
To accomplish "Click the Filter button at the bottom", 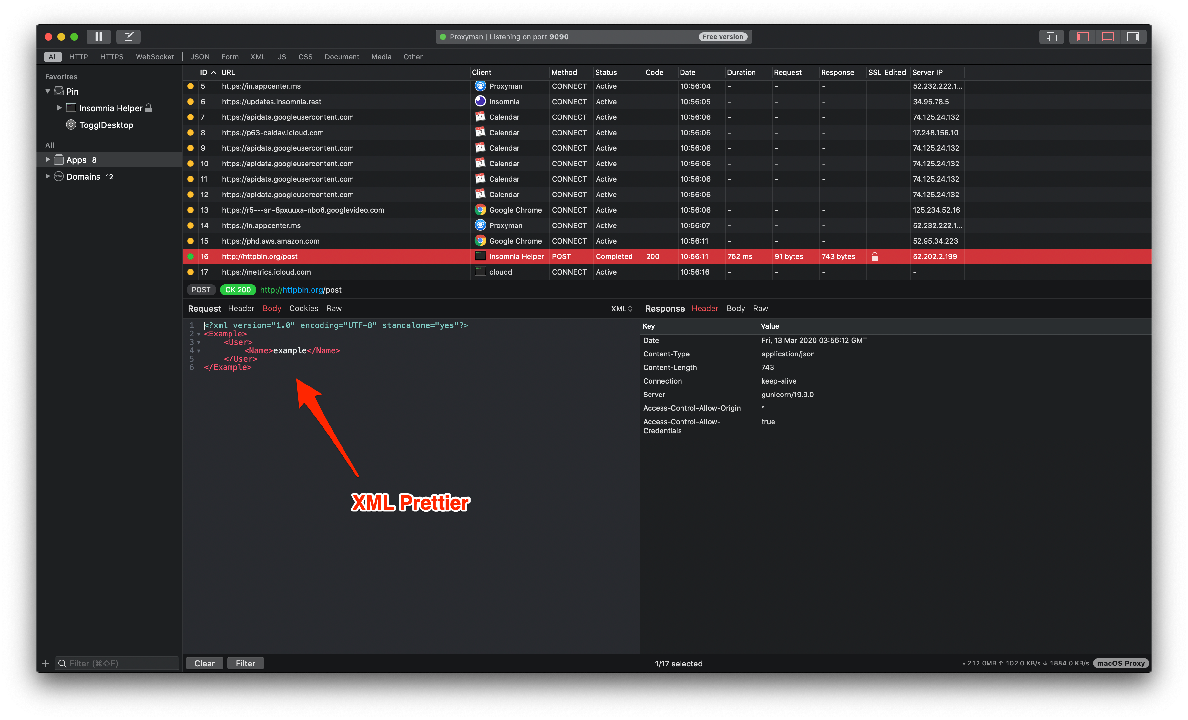I will pos(245,663).
